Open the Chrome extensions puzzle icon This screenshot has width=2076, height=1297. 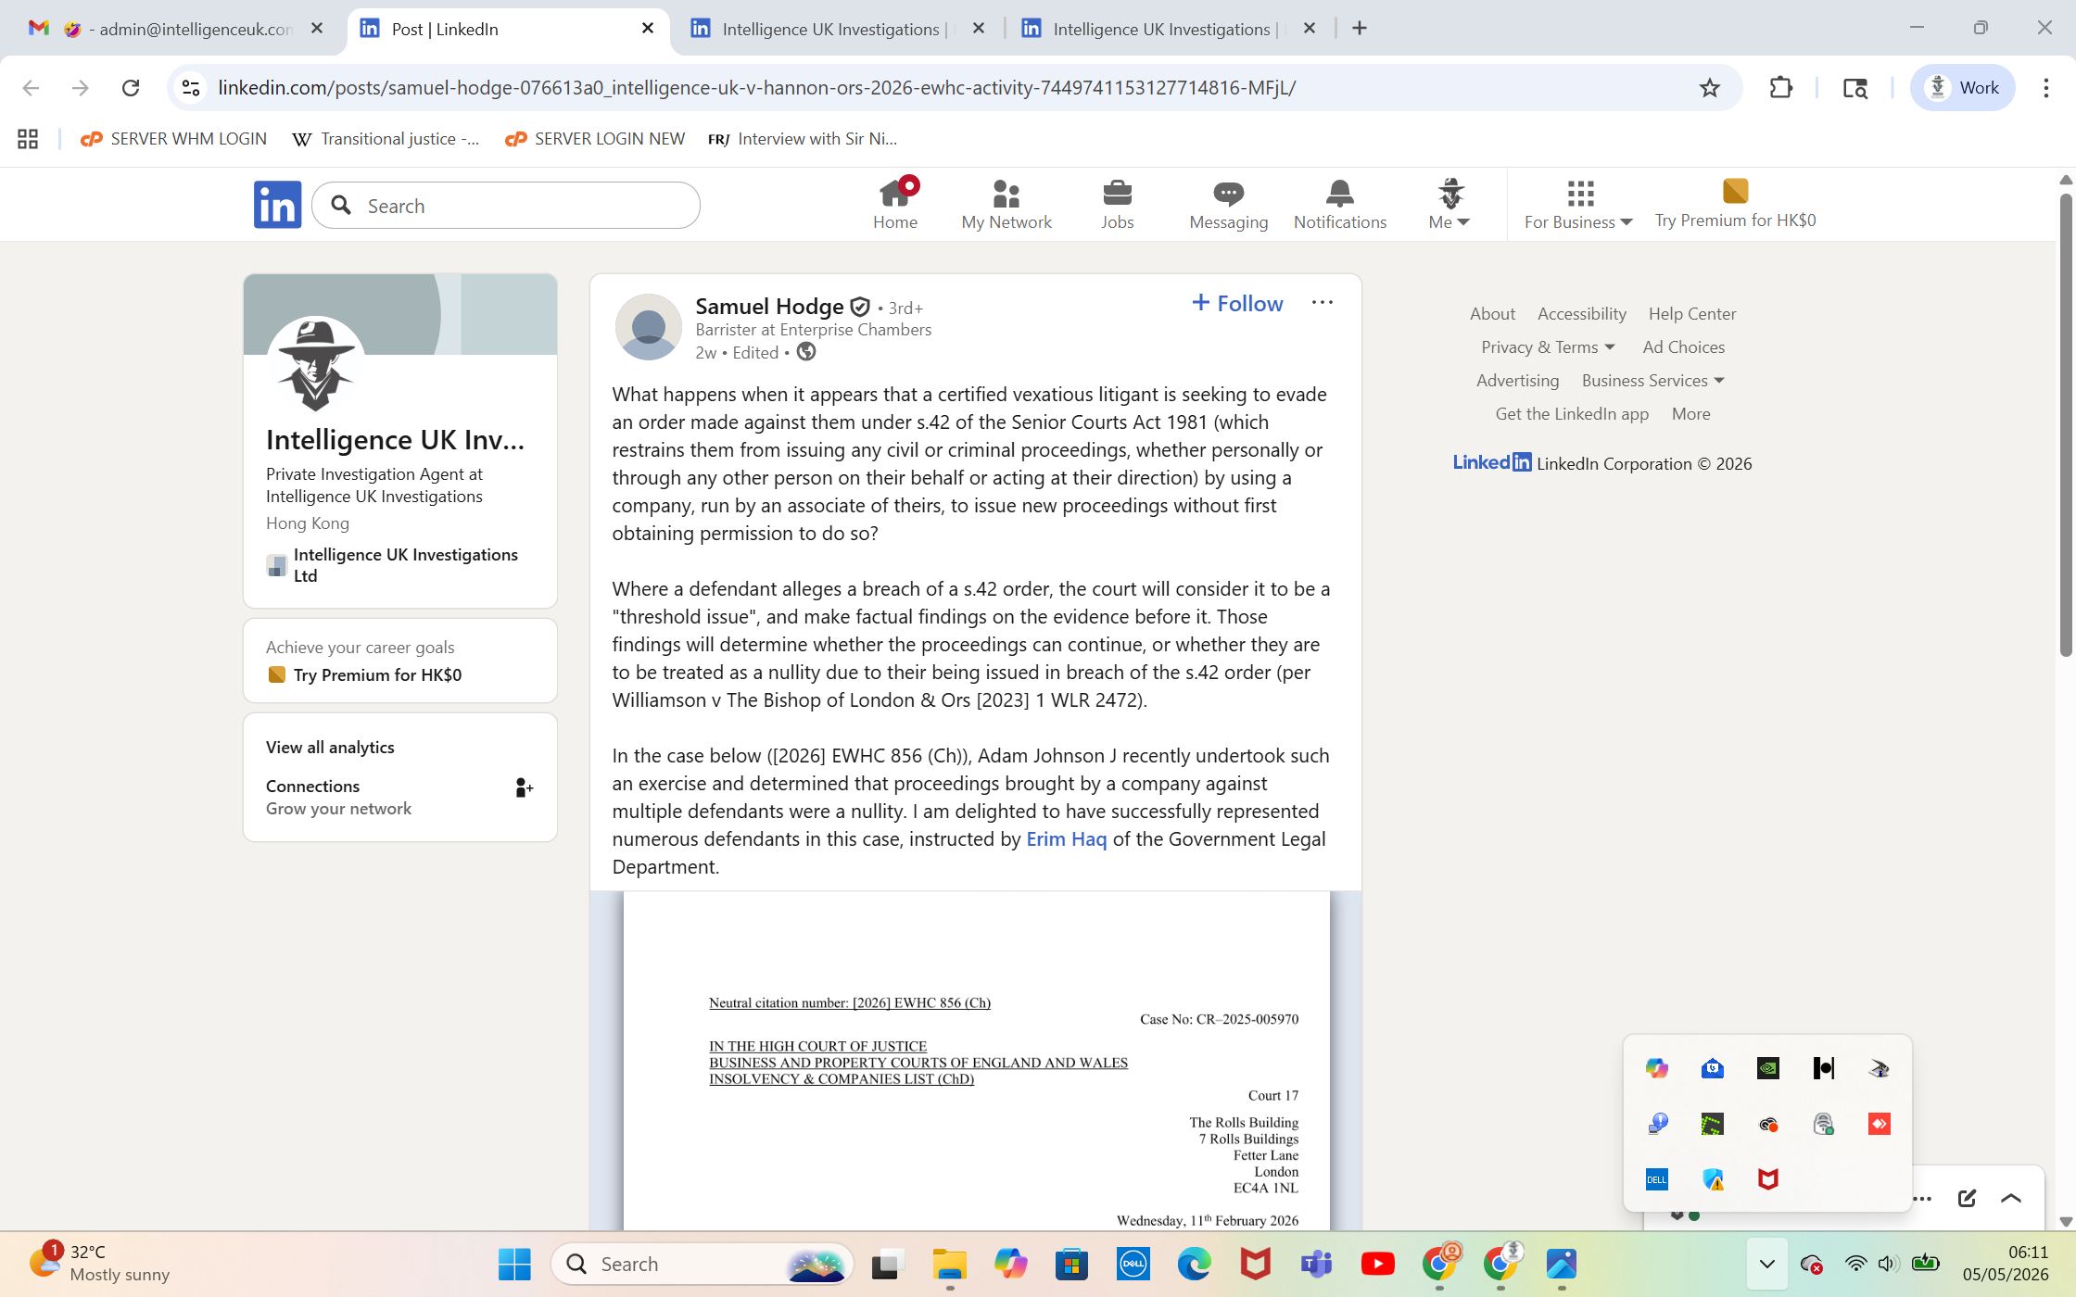click(1780, 88)
